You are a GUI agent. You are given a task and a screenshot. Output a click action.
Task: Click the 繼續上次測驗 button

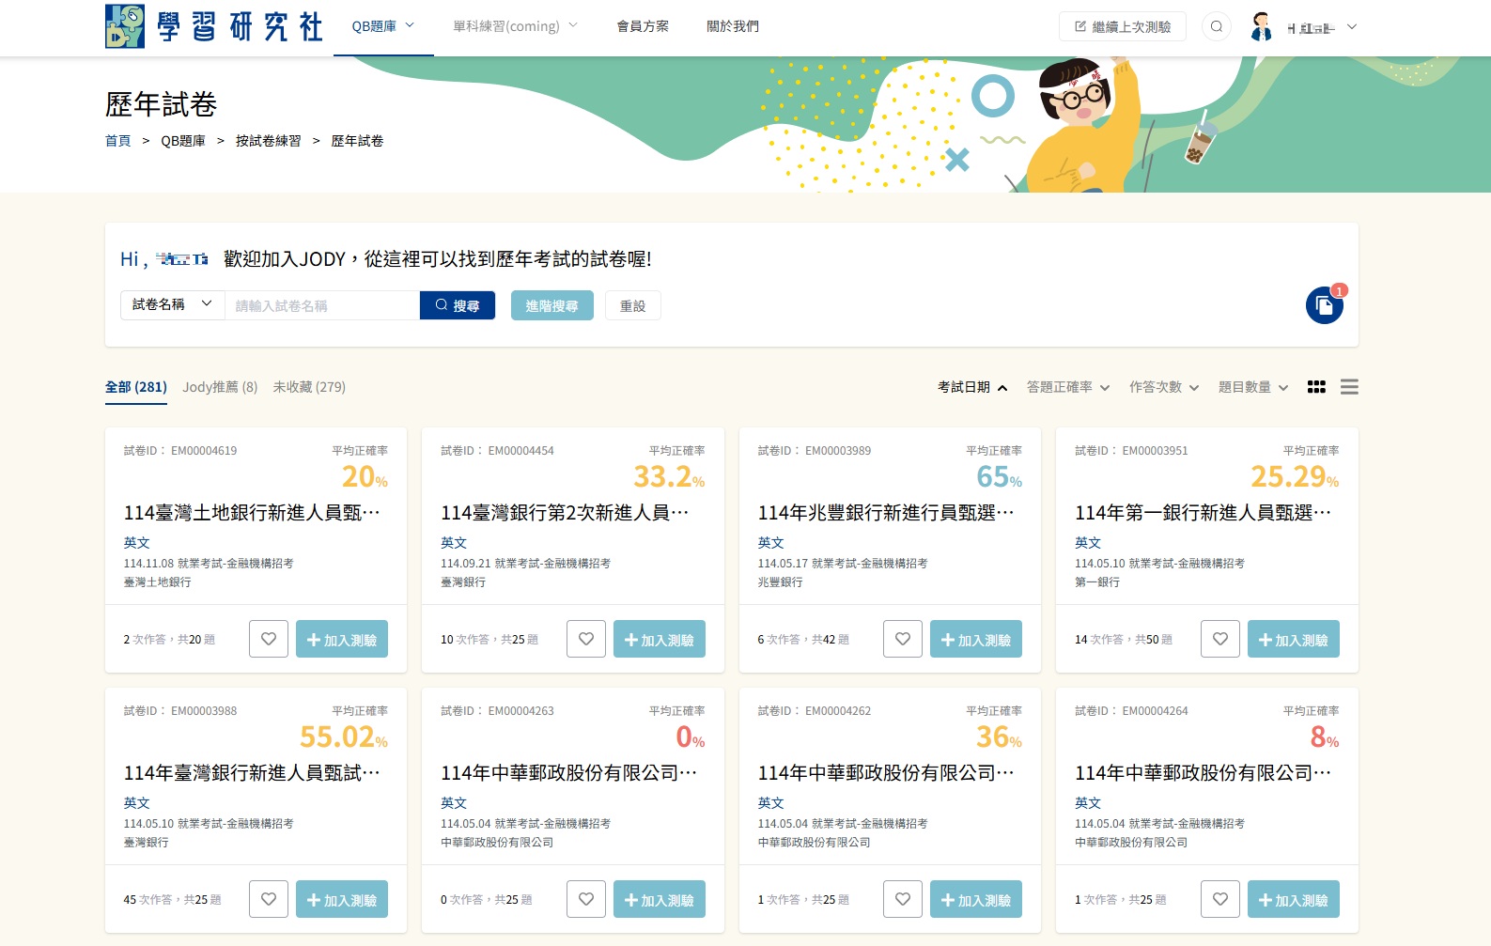point(1122,26)
